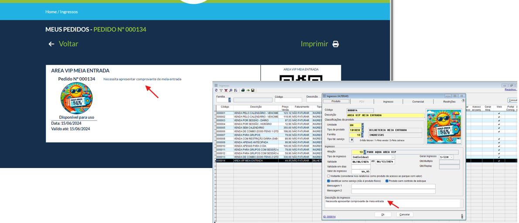Open the Atração lookup button

point(365,152)
